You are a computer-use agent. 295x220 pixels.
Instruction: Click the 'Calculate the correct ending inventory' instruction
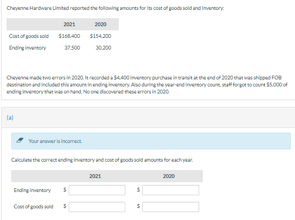coord(102,160)
